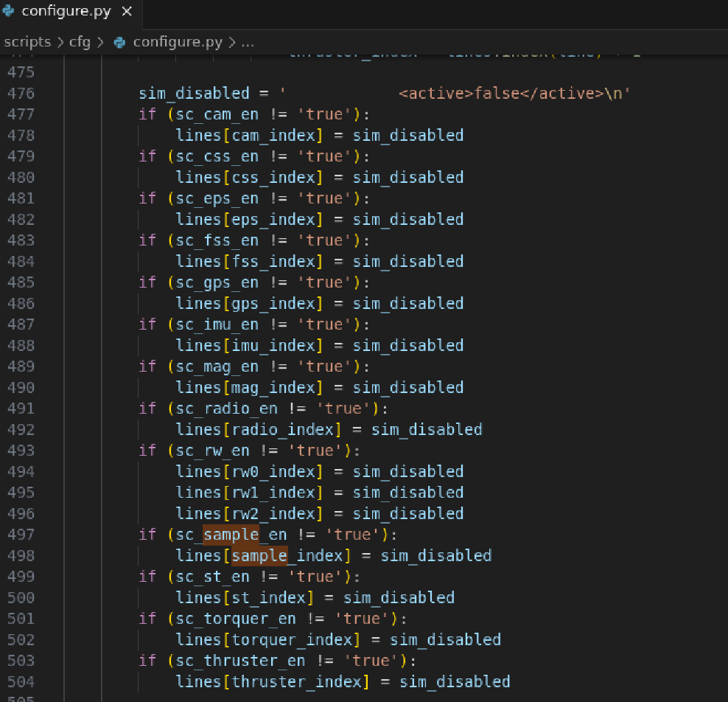Viewport: 728px width, 702px height.
Task: Click highlighted sample in sc_sample_en
Action: pos(231,535)
